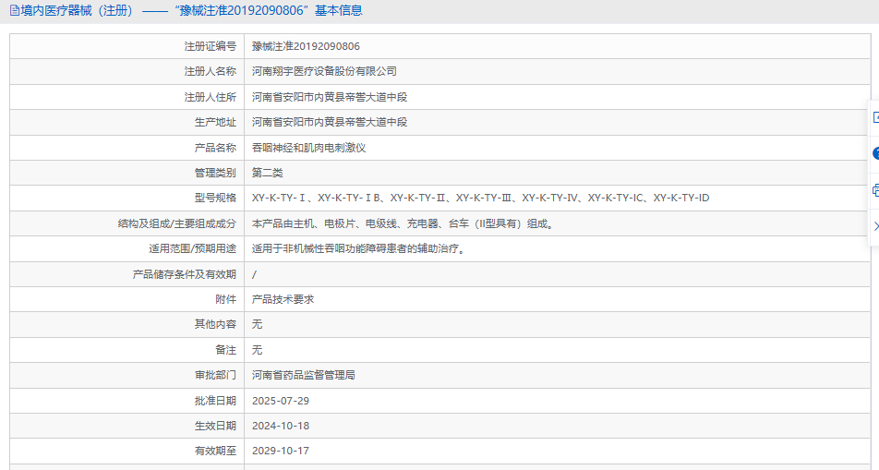Click the 注册人住所 address value
The height and width of the screenshot is (470, 879).
coord(330,97)
